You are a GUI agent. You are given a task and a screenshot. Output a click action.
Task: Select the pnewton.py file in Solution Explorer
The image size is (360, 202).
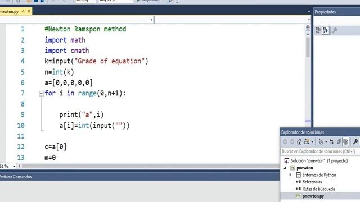313,196
